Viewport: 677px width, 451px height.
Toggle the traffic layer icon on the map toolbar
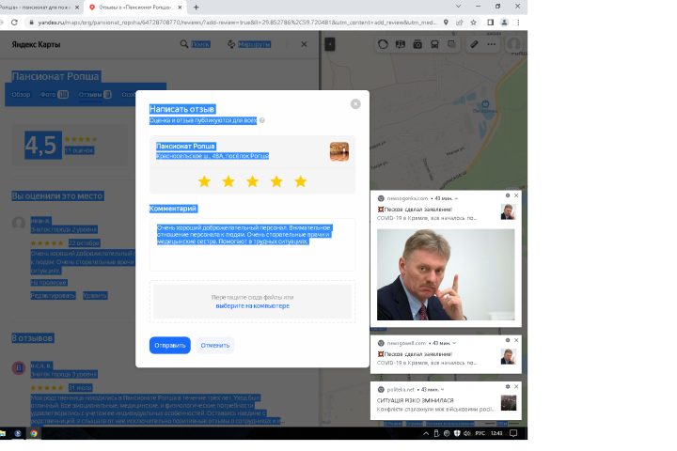click(383, 44)
